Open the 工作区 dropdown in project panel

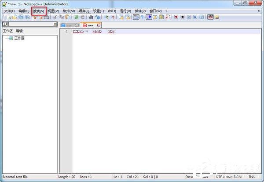(8, 31)
